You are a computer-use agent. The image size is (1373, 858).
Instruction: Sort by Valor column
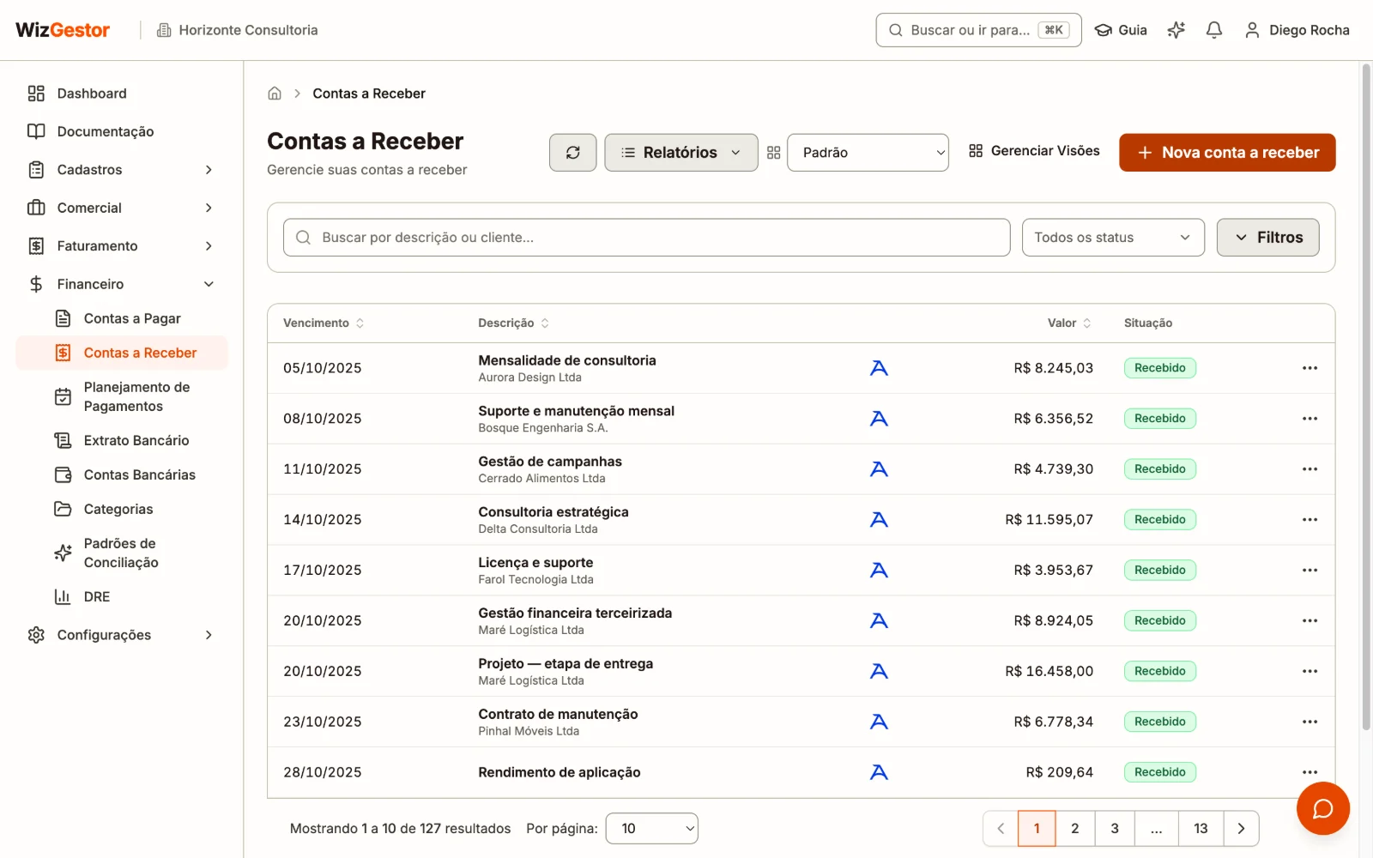point(1069,323)
